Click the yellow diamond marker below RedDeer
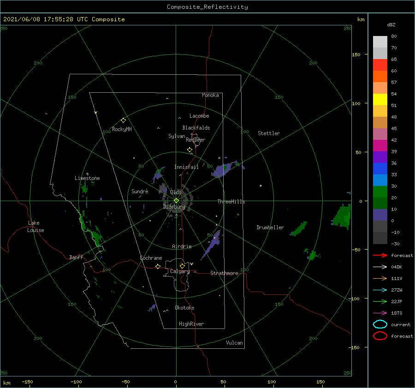415x388 pixels. (x=190, y=150)
